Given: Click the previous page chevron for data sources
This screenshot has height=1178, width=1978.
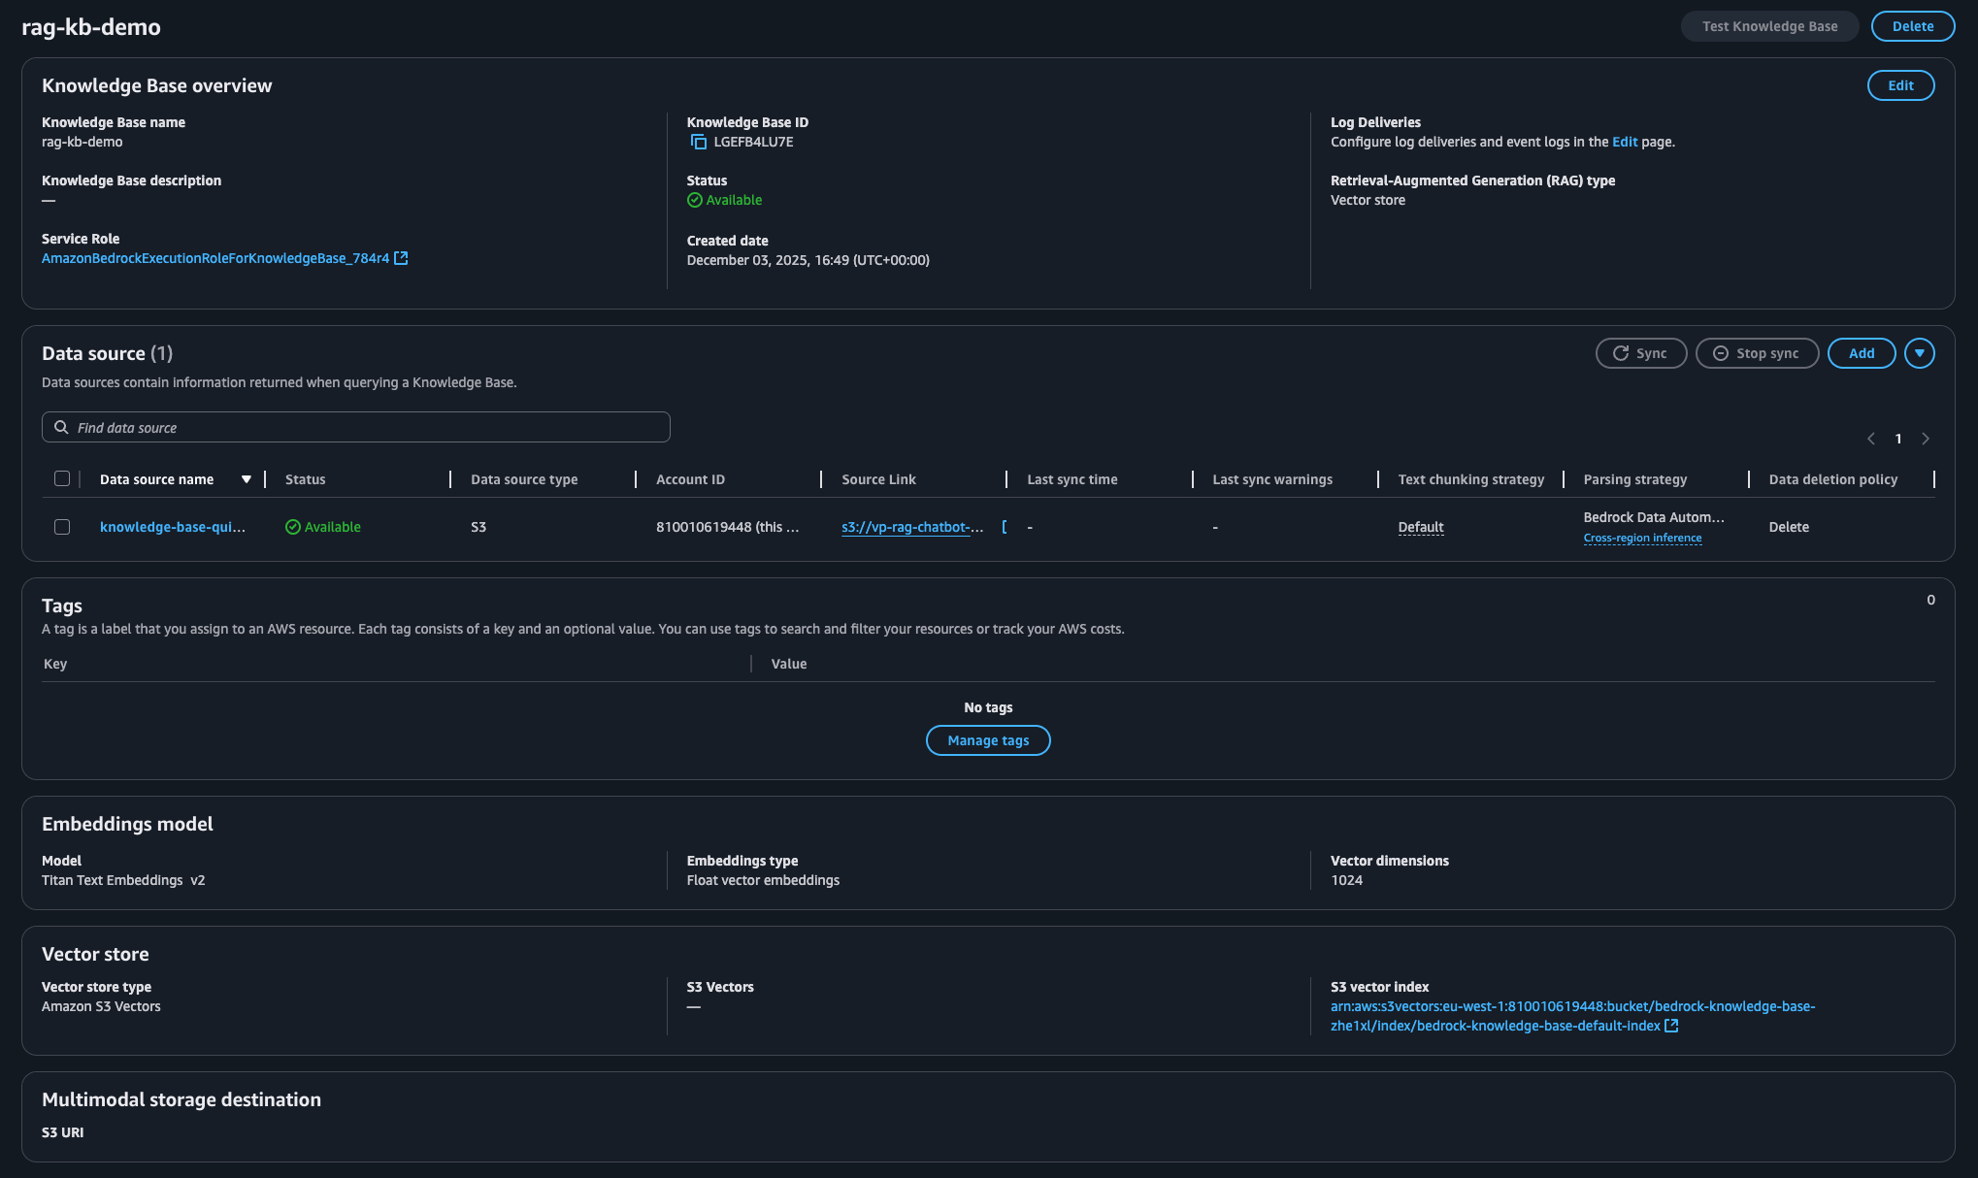Looking at the screenshot, I should 1871,439.
